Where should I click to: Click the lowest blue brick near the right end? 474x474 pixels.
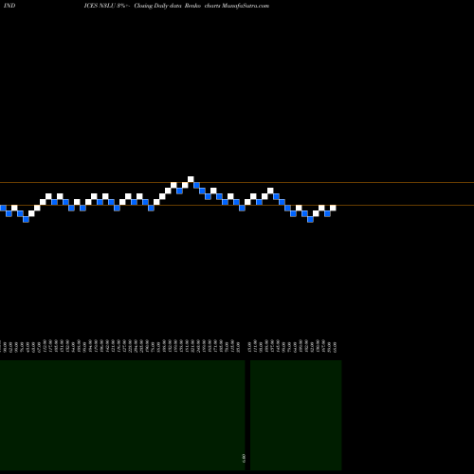(310, 219)
